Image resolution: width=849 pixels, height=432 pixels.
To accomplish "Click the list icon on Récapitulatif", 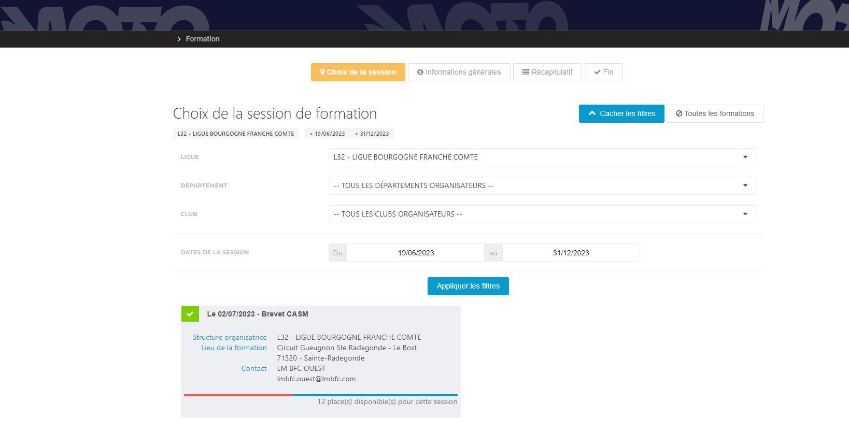I will [x=526, y=73].
